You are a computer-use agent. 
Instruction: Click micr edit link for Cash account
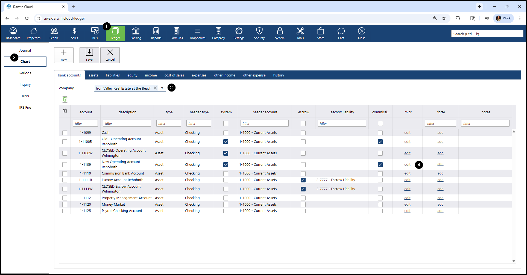[407, 133]
